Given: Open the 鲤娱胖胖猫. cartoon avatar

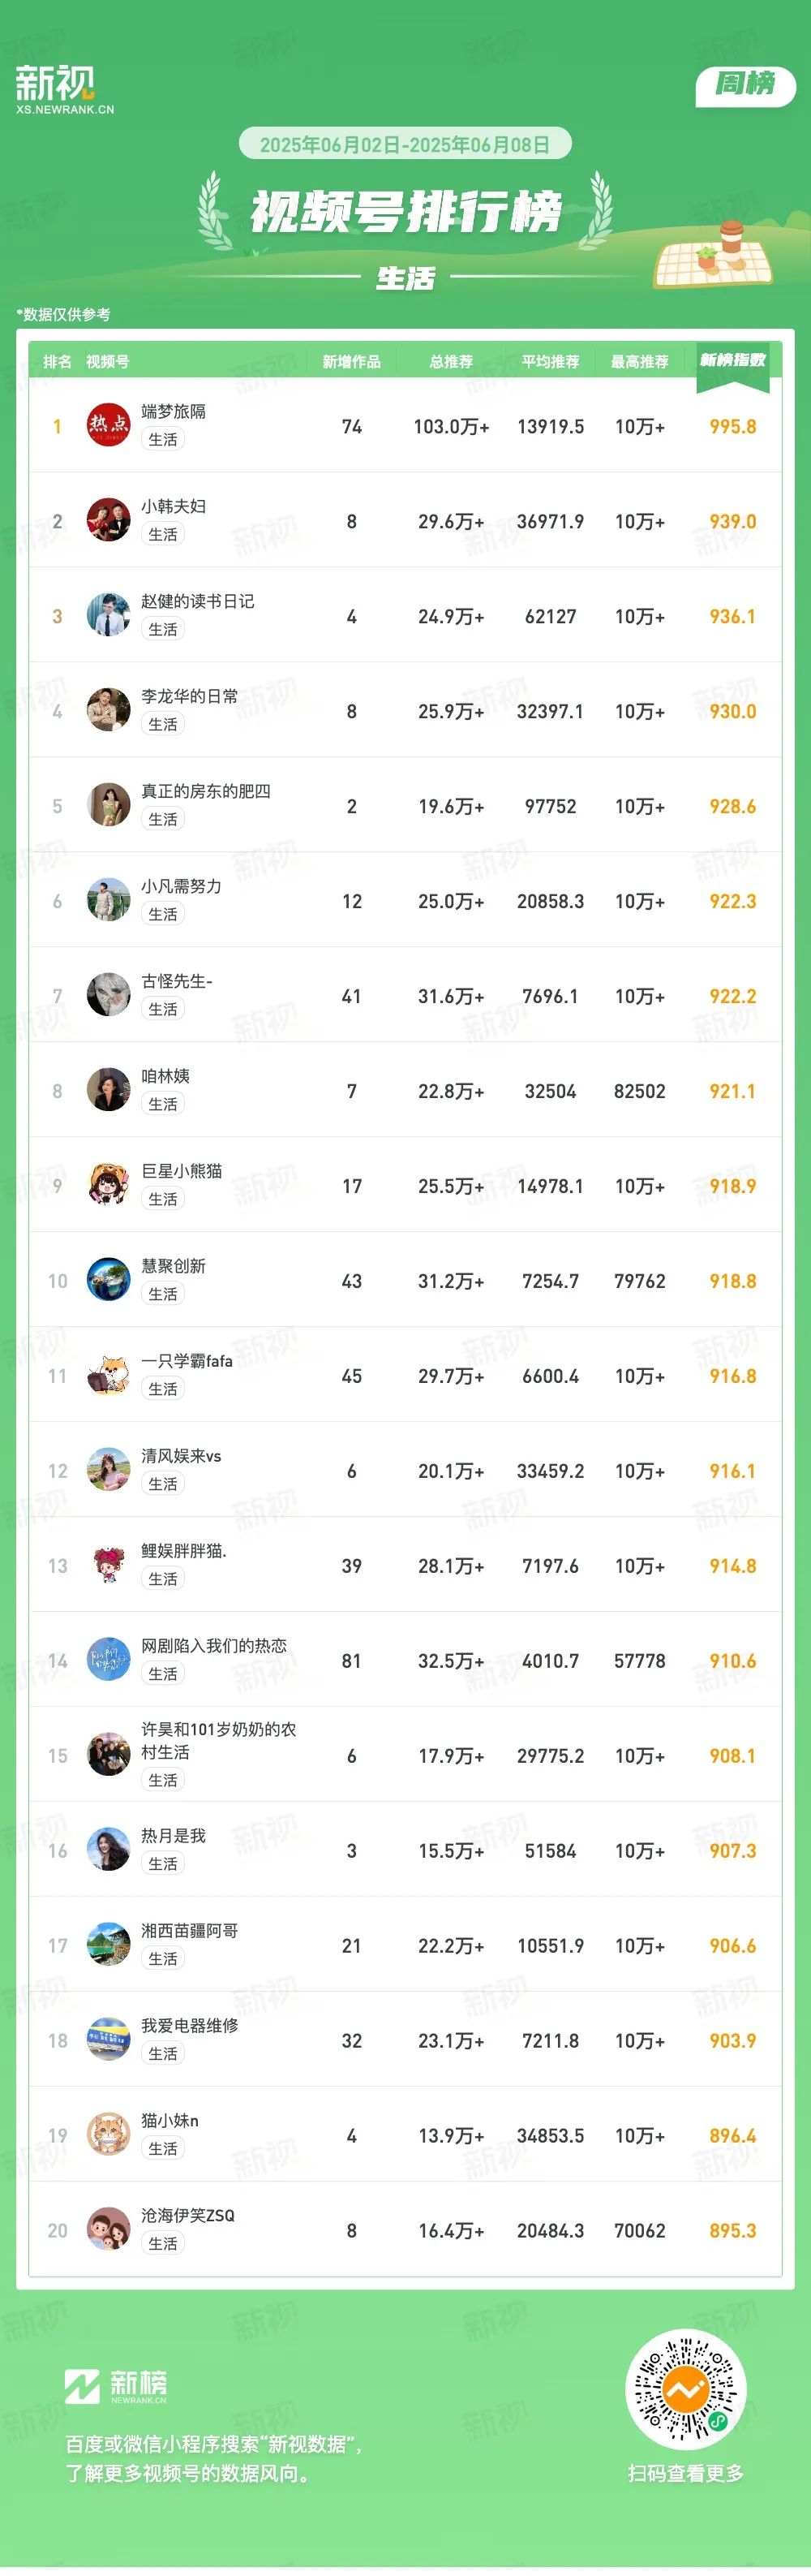Looking at the screenshot, I should 108,1565.
